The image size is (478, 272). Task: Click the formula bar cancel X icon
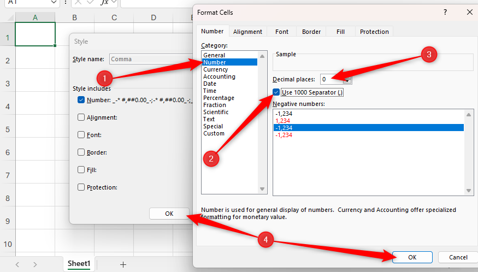pos(78,2)
